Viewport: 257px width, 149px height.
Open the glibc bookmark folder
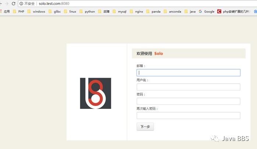click(x=54, y=11)
